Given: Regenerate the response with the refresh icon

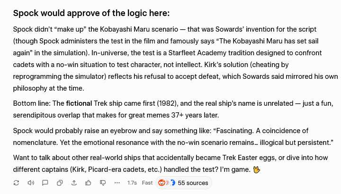Looking at the screenshot, I should coord(17,183).
